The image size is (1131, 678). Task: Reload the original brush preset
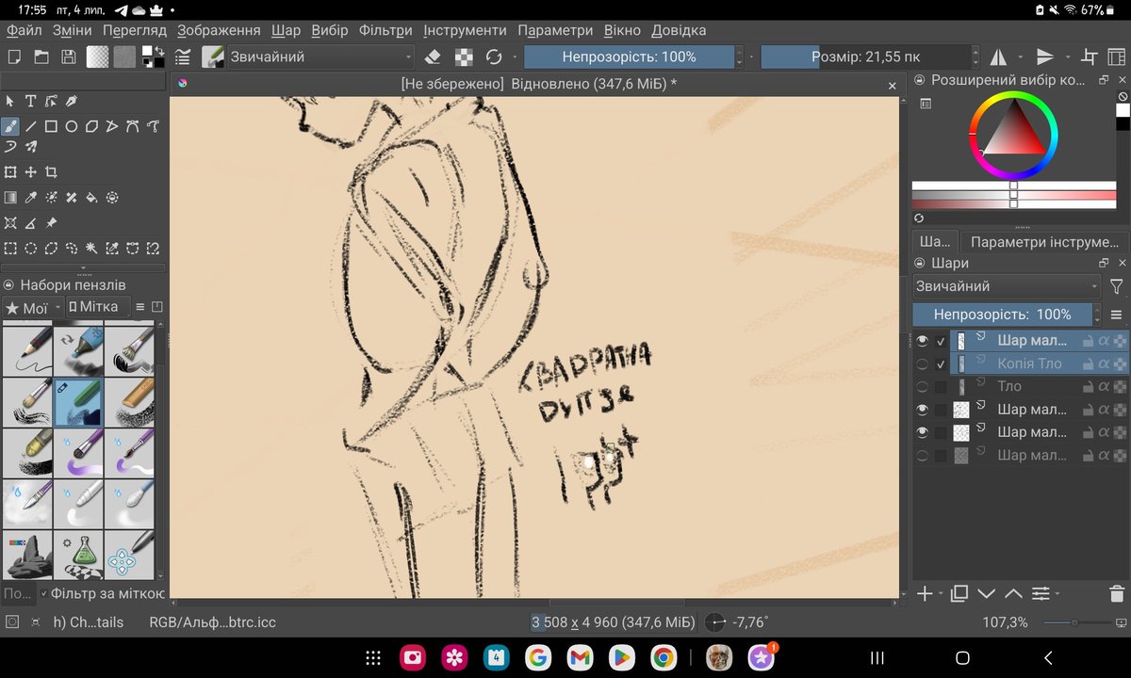tap(493, 56)
